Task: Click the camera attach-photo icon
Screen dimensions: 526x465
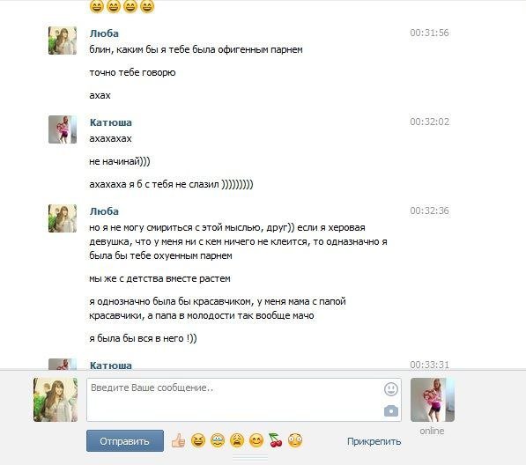Action: click(391, 410)
